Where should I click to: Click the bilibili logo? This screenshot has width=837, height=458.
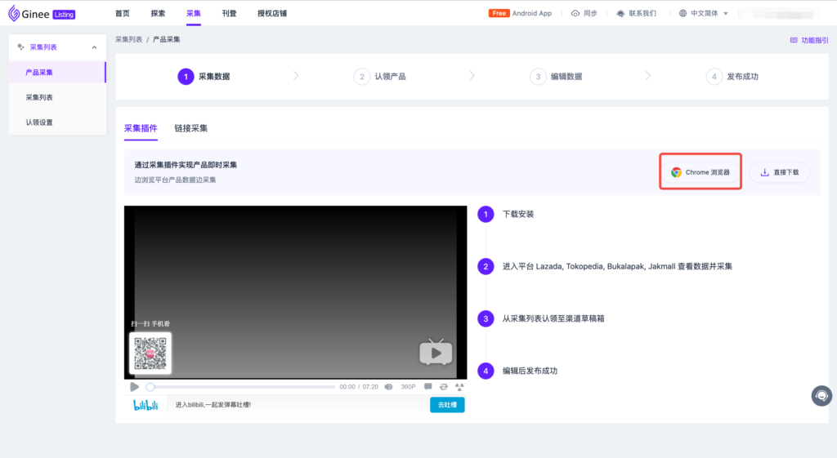point(145,405)
